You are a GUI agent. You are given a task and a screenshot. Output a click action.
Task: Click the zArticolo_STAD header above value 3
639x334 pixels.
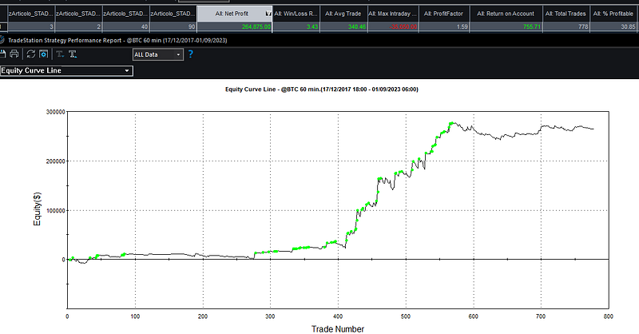(31, 14)
